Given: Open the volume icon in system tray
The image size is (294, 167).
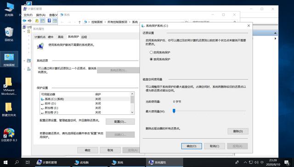Looking at the screenshot, I should 256,162.
